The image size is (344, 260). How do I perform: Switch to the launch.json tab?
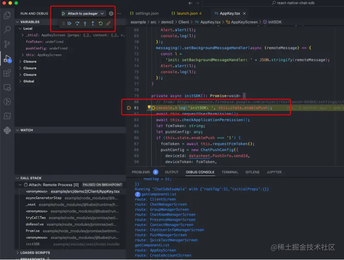tap(187, 14)
